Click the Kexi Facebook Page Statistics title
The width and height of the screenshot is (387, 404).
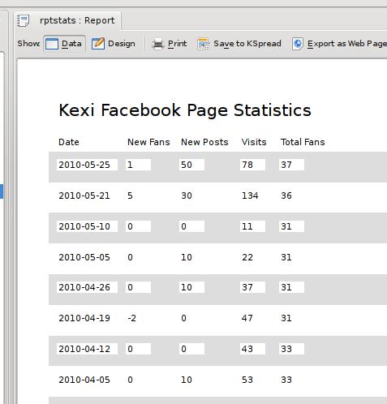185,110
